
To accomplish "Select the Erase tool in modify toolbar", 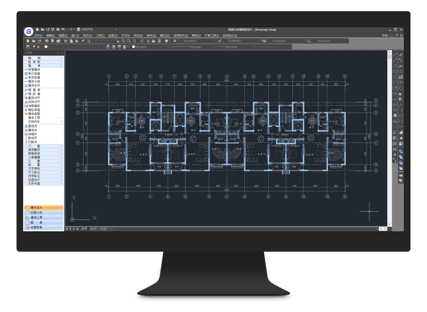I will point(400,55).
